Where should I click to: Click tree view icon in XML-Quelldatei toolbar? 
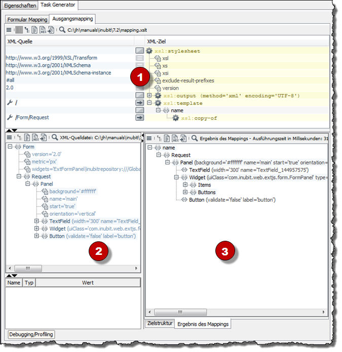[x=20, y=137]
